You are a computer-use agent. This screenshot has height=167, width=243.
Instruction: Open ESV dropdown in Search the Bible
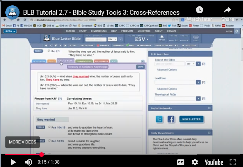[190, 64]
